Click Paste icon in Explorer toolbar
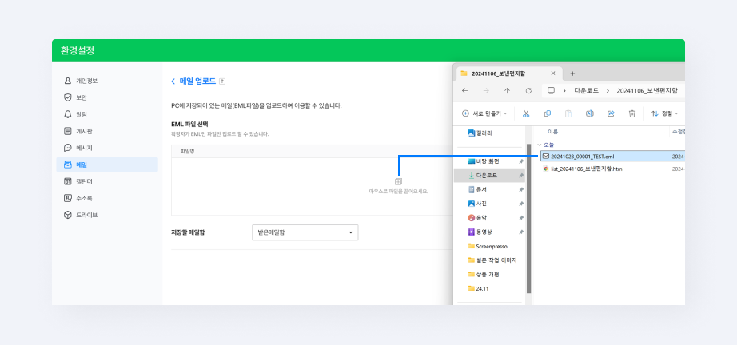 [568, 113]
